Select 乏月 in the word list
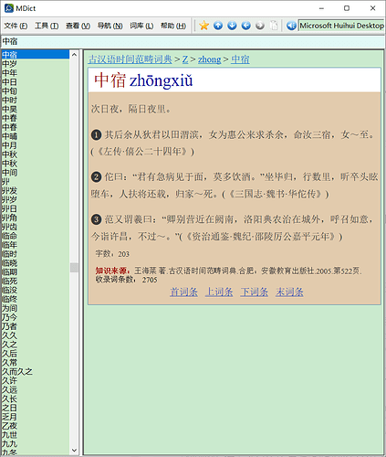 point(36,417)
